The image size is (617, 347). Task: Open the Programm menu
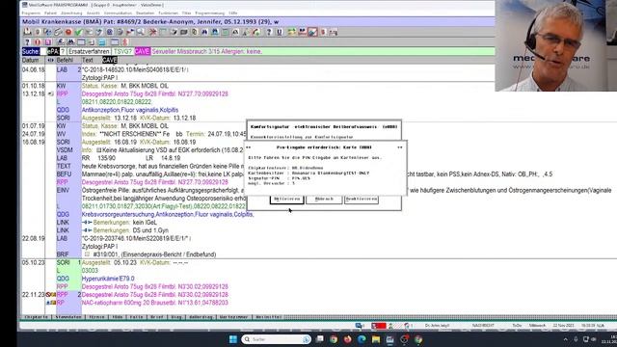coord(31,13)
